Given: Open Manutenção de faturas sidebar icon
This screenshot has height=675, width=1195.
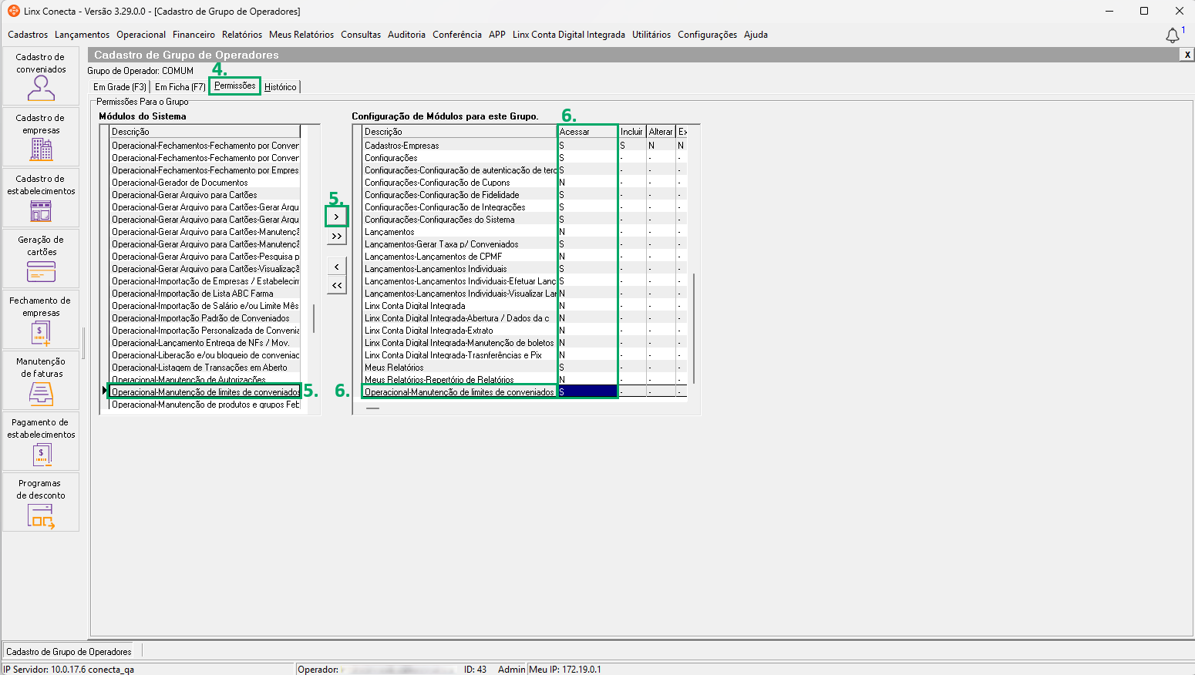Looking at the screenshot, I should click(x=41, y=381).
